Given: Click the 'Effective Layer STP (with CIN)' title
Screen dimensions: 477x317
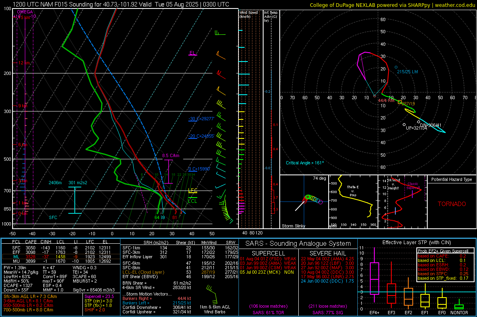Looking at the screenshot, I should coord(416,243).
